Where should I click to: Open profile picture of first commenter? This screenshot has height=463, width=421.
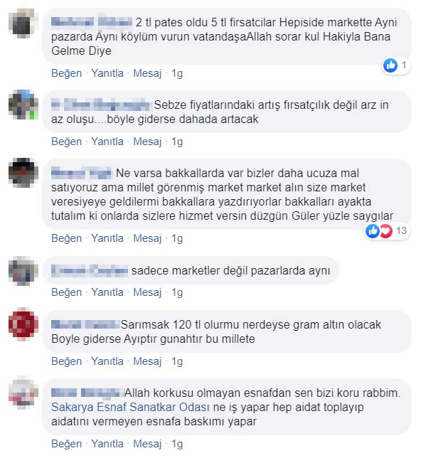[x=23, y=23]
